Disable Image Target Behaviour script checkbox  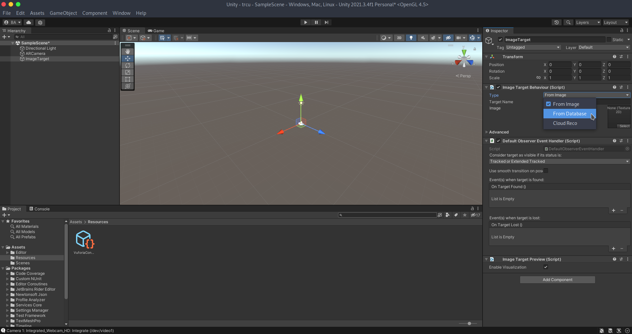pos(498,87)
